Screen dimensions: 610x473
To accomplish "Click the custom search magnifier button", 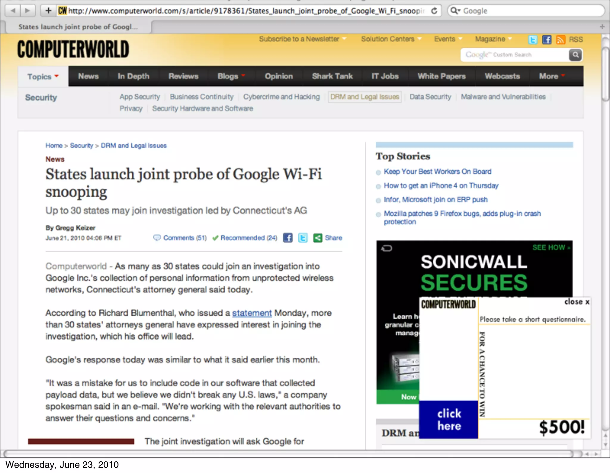I will (575, 55).
